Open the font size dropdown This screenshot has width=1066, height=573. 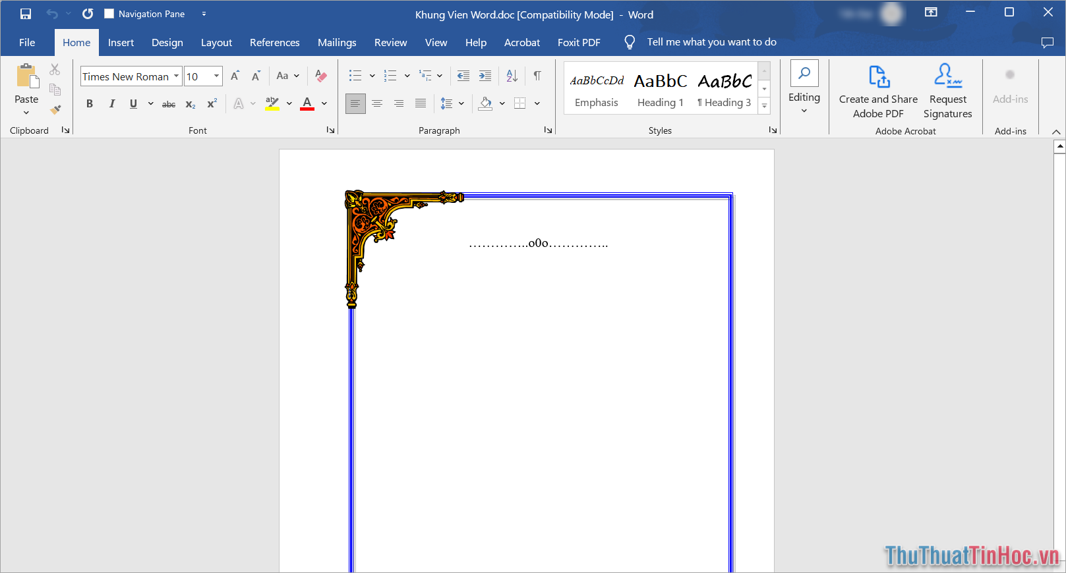(216, 76)
